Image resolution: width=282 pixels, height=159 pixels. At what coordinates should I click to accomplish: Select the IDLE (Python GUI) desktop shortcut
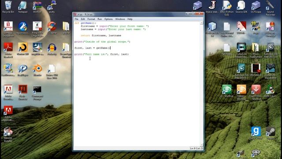click(227, 8)
